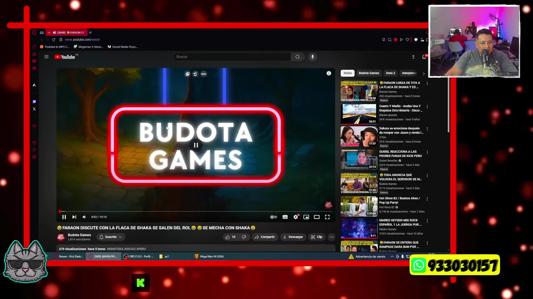Select the Interpretac... filter chip

[x=408, y=73]
